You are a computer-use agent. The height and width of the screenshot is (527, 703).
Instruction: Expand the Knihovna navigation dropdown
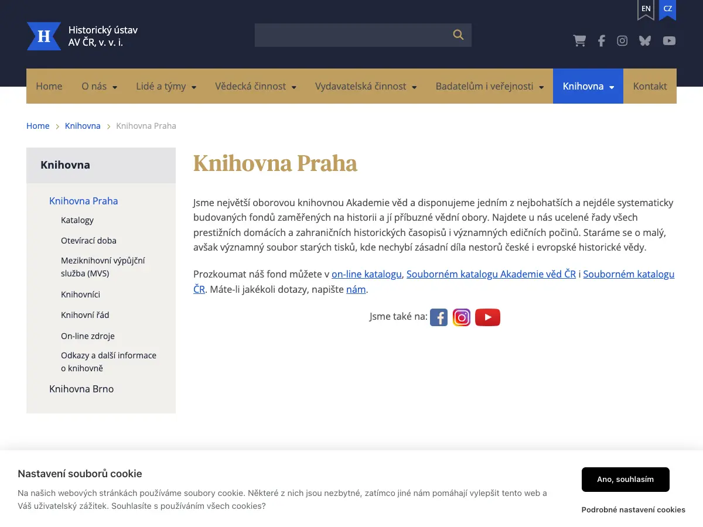[588, 86]
